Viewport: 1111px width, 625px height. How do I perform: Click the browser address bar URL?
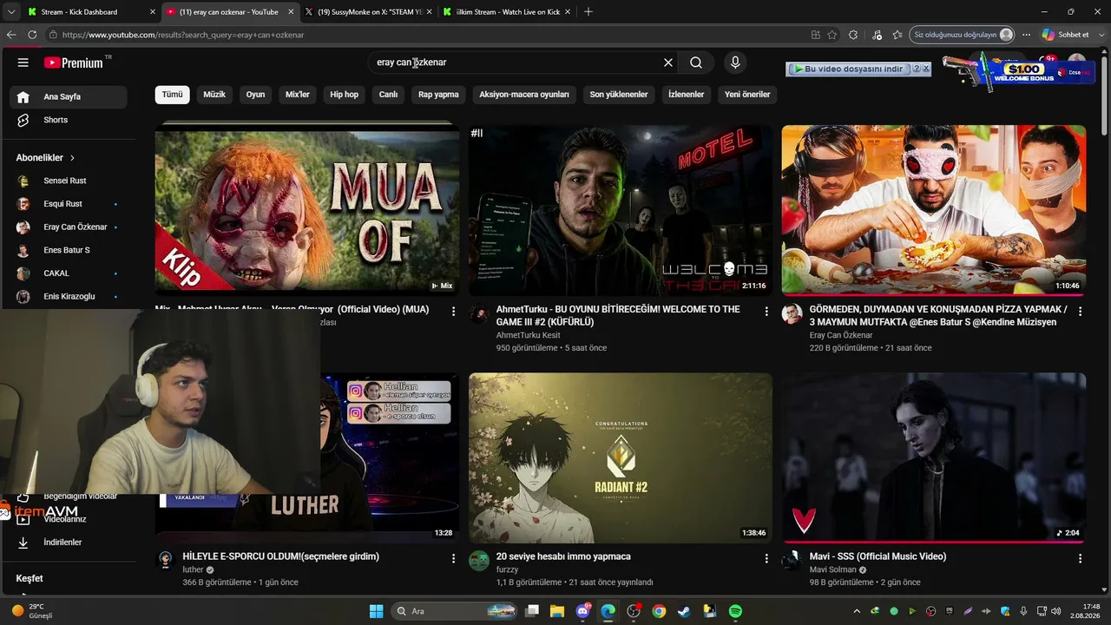tap(425, 35)
